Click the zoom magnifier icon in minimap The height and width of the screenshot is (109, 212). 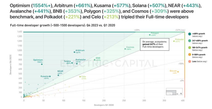point(181,94)
